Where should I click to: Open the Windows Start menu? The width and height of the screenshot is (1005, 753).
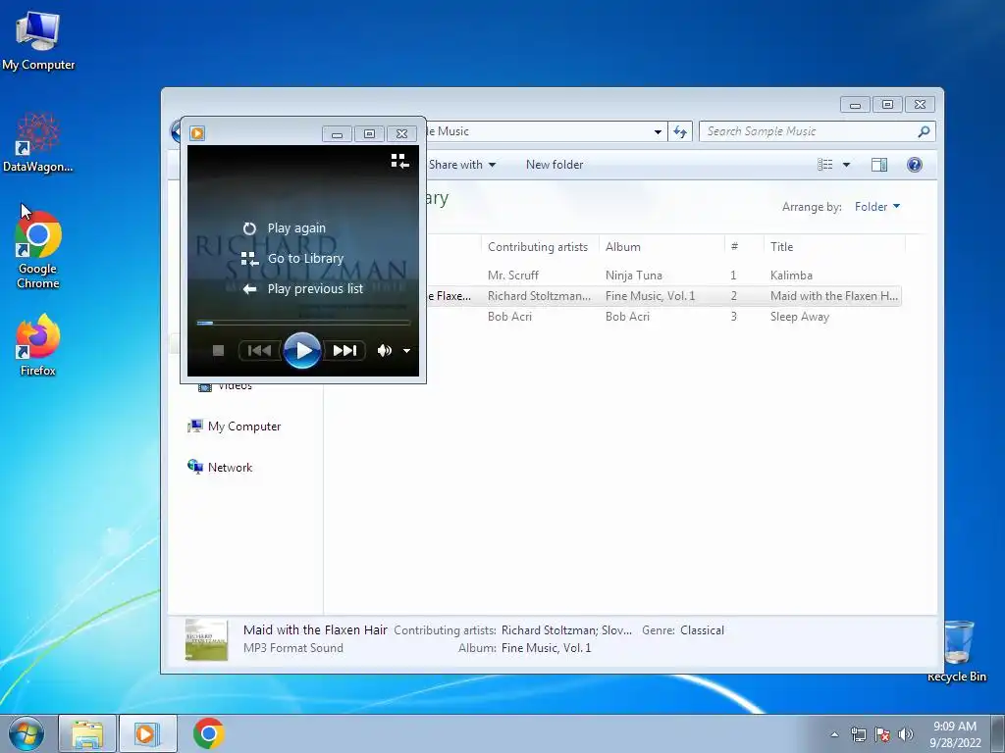(x=26, y=733)
